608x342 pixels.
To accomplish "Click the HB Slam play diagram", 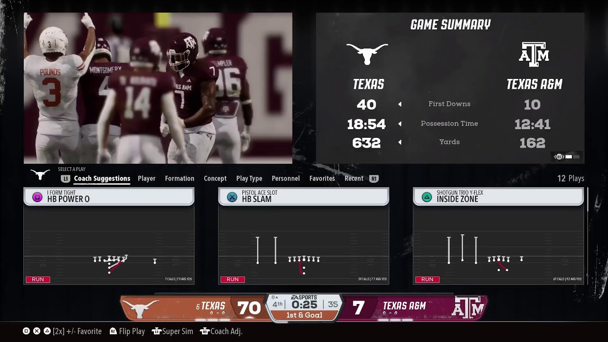I will pos(304,245).
